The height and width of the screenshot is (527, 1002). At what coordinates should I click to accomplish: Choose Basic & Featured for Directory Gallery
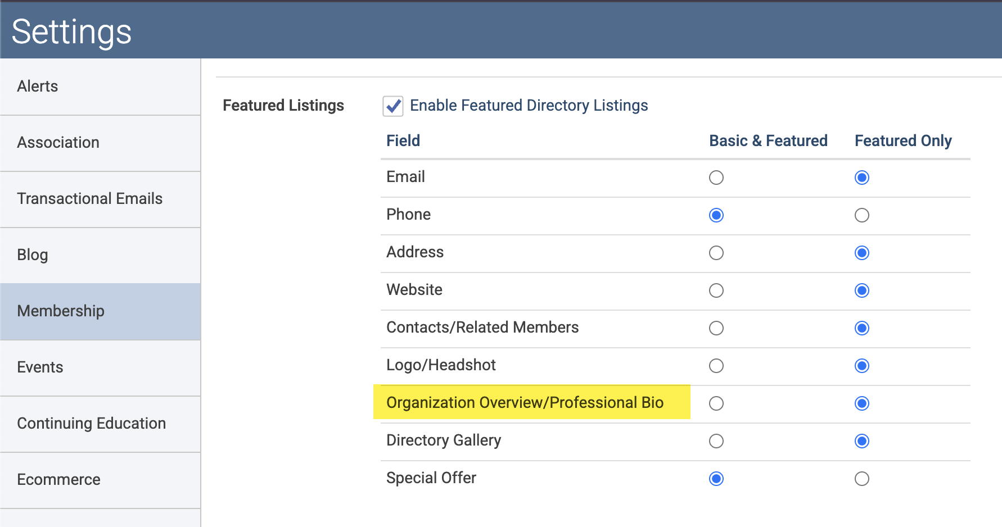coord(716,441)
